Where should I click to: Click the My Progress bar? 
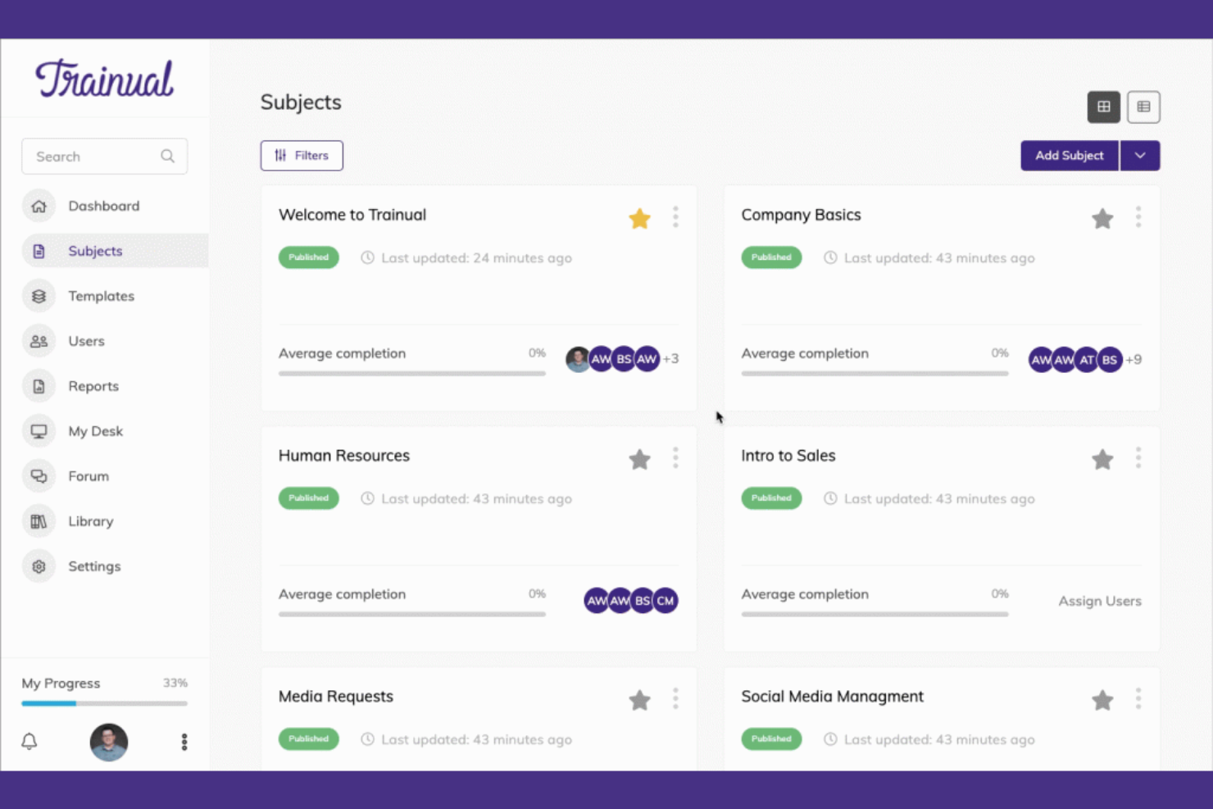point(104,703)
